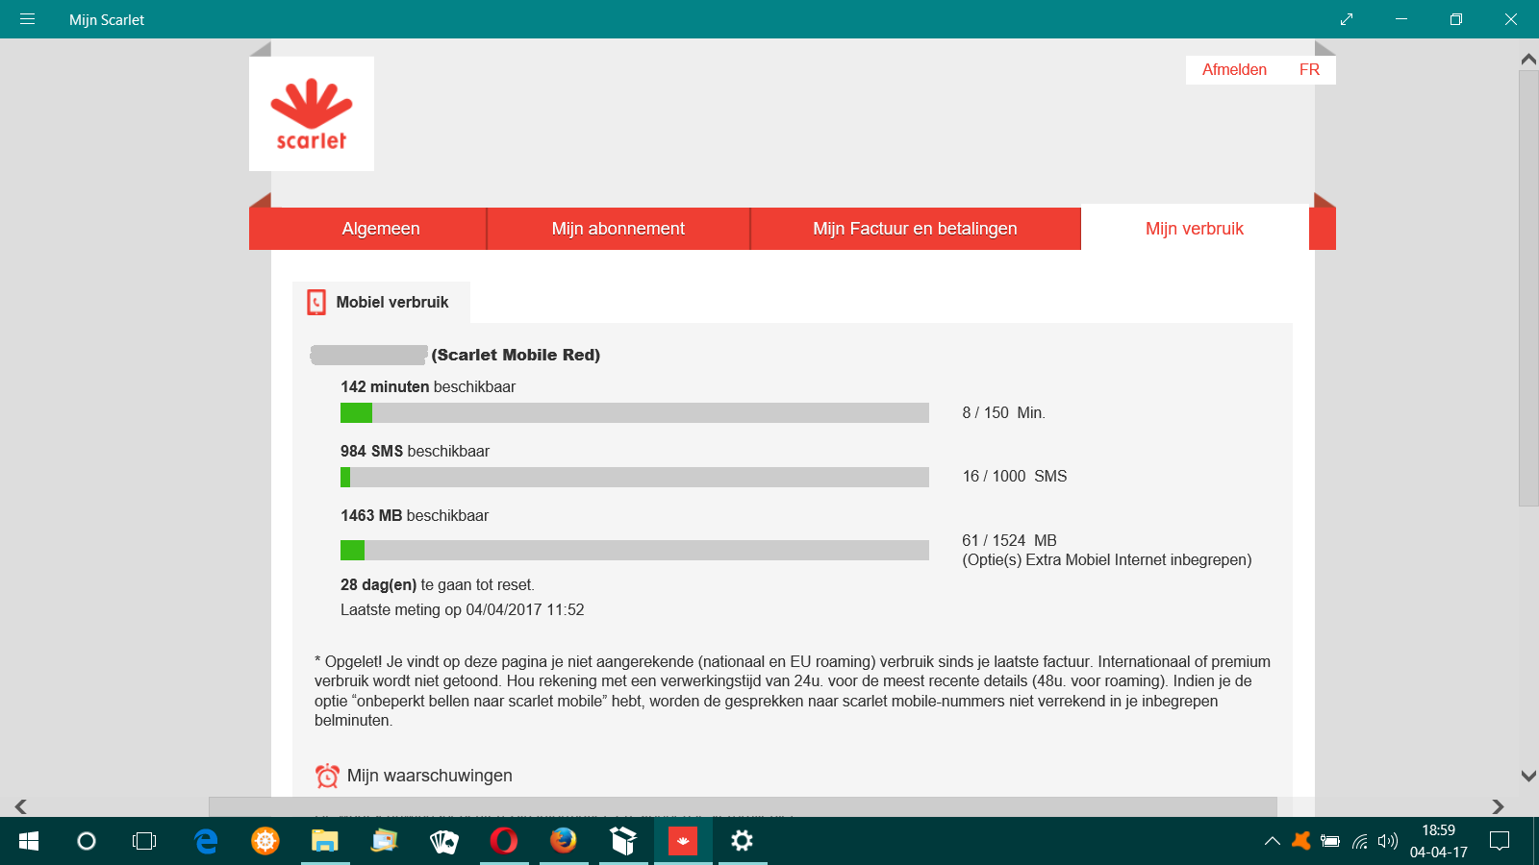Click the Opgelet disclaimer paragraph
This screenshot has height=865, width=1539.
point(793,691)
